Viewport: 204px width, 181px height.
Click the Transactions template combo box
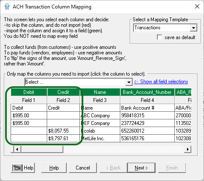[x=165, y=28]
